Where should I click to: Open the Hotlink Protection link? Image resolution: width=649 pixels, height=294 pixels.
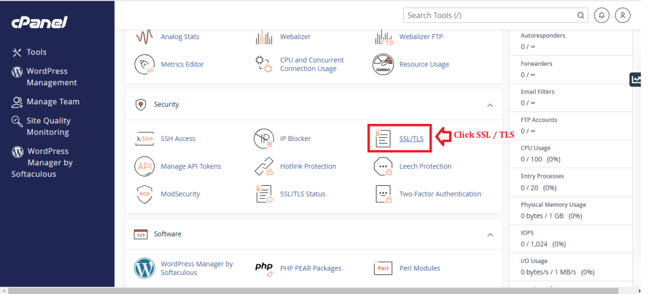tap(308, 166)
